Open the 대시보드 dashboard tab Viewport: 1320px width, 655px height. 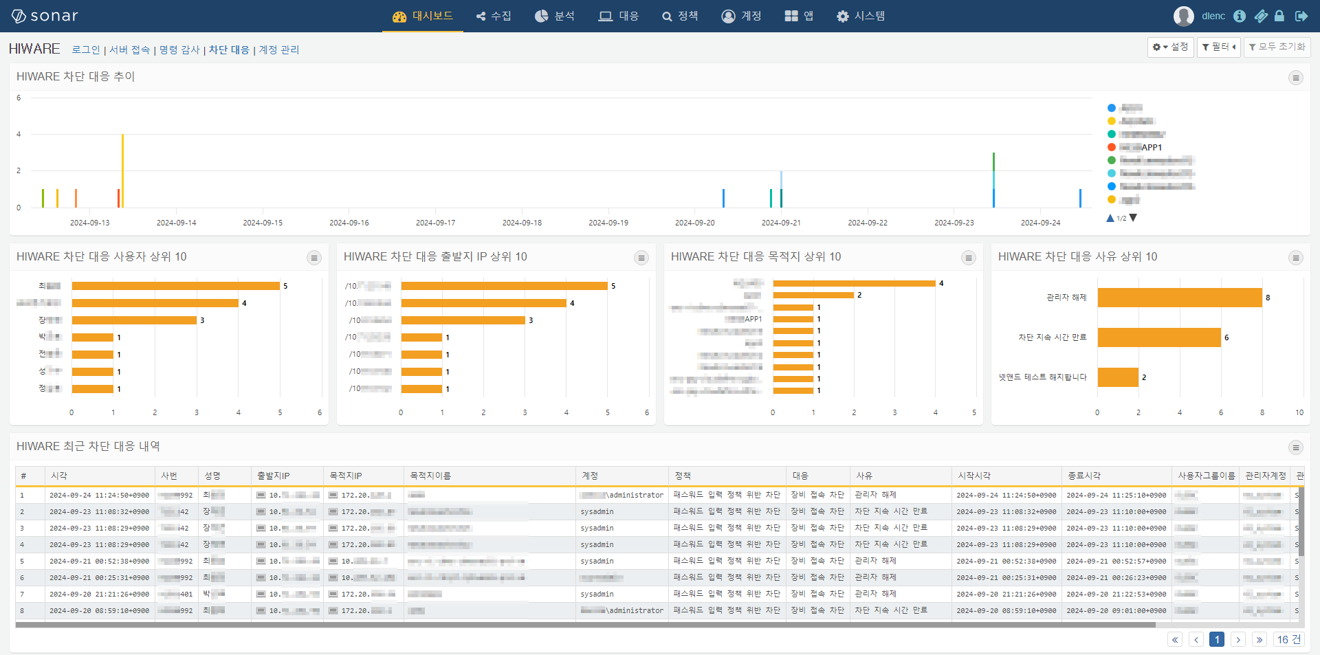[422, 16]
